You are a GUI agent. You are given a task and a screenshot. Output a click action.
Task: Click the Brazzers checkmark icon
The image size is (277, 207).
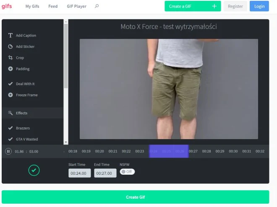coord(10,128)
